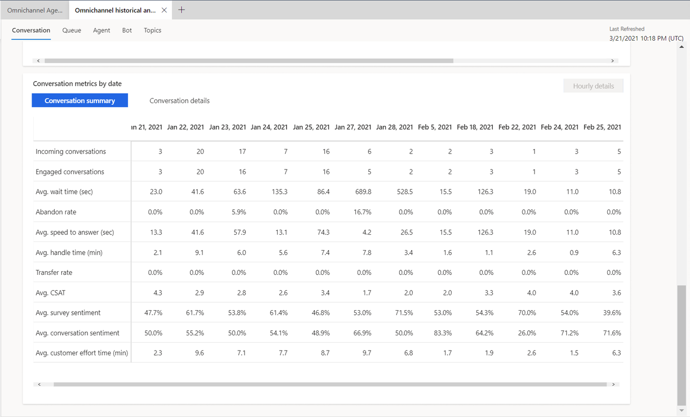The image size is (690, 417).
Task: Select the Jan 24, 2021 column header
Action: 269,127
